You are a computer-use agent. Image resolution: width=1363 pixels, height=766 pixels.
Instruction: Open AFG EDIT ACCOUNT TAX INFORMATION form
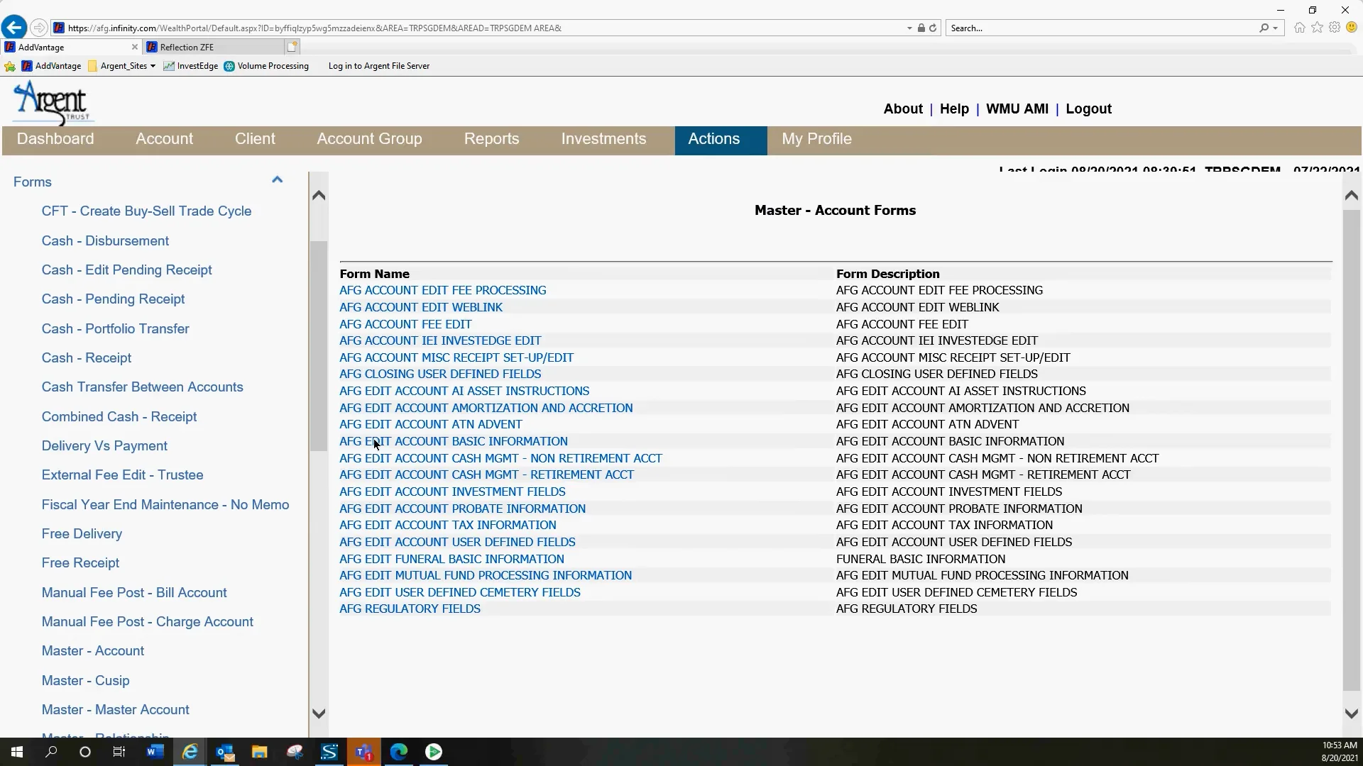click(x=447, y=525)
